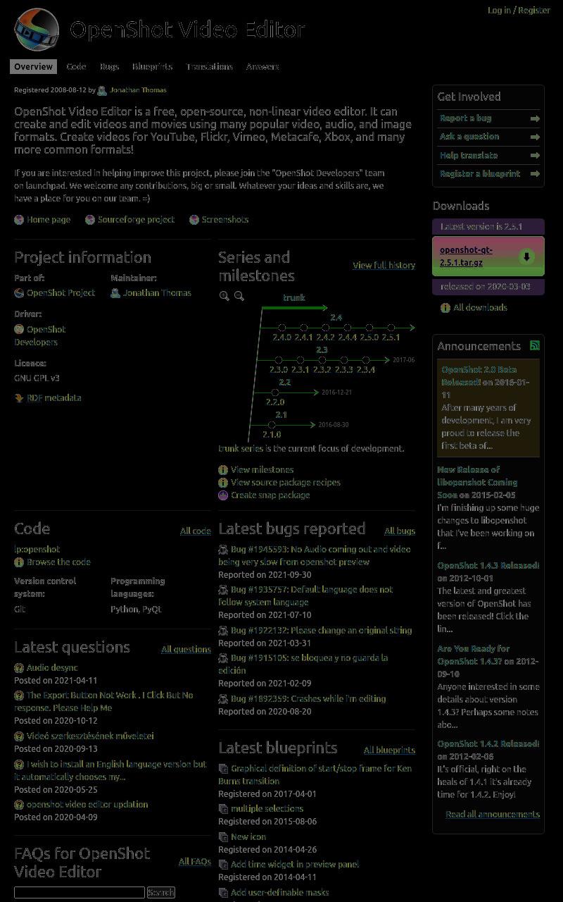Click the globe icon beside Screenshots
Viewport: 563px width, 902px height.
click(194, 220)
